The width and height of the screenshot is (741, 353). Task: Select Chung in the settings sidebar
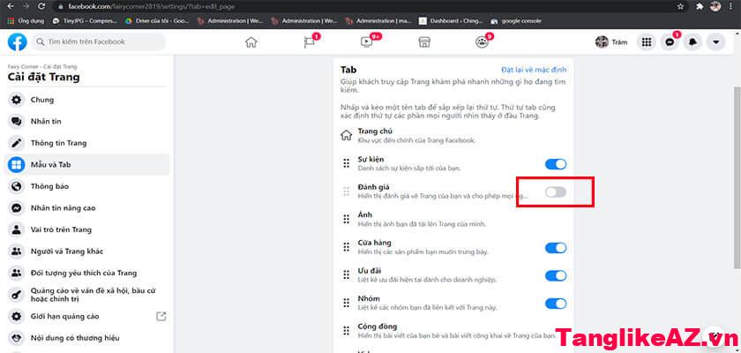point(42,100)
